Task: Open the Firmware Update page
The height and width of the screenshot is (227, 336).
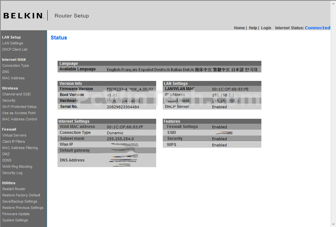Action: [x=16, y=214]
